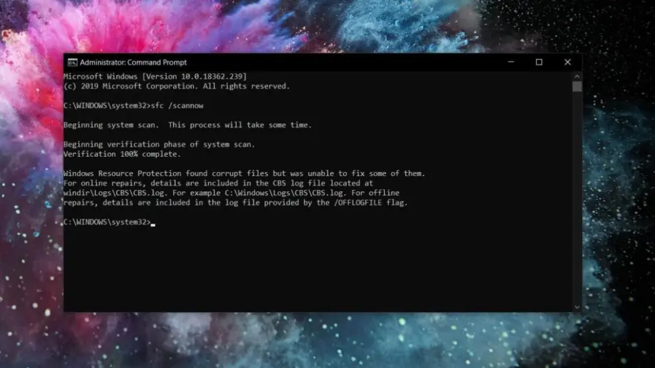
Task: Click the blinking cursor at the last prompt
Action: coord(153,224)
